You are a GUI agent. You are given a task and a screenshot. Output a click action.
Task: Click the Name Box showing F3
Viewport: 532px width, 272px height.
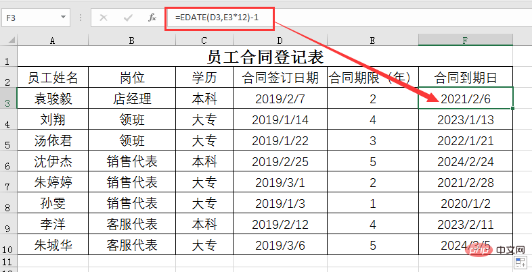pos(36,18)
